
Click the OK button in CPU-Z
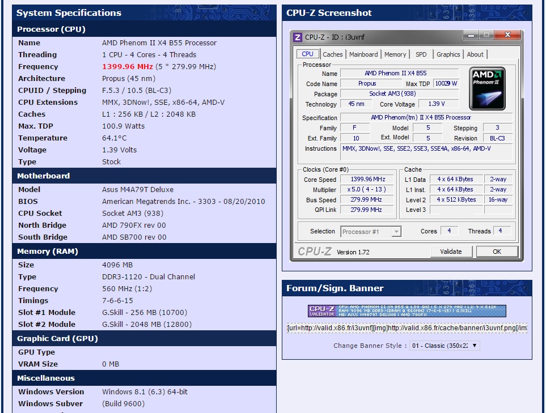pyautogui.click(x=497, y=252)
